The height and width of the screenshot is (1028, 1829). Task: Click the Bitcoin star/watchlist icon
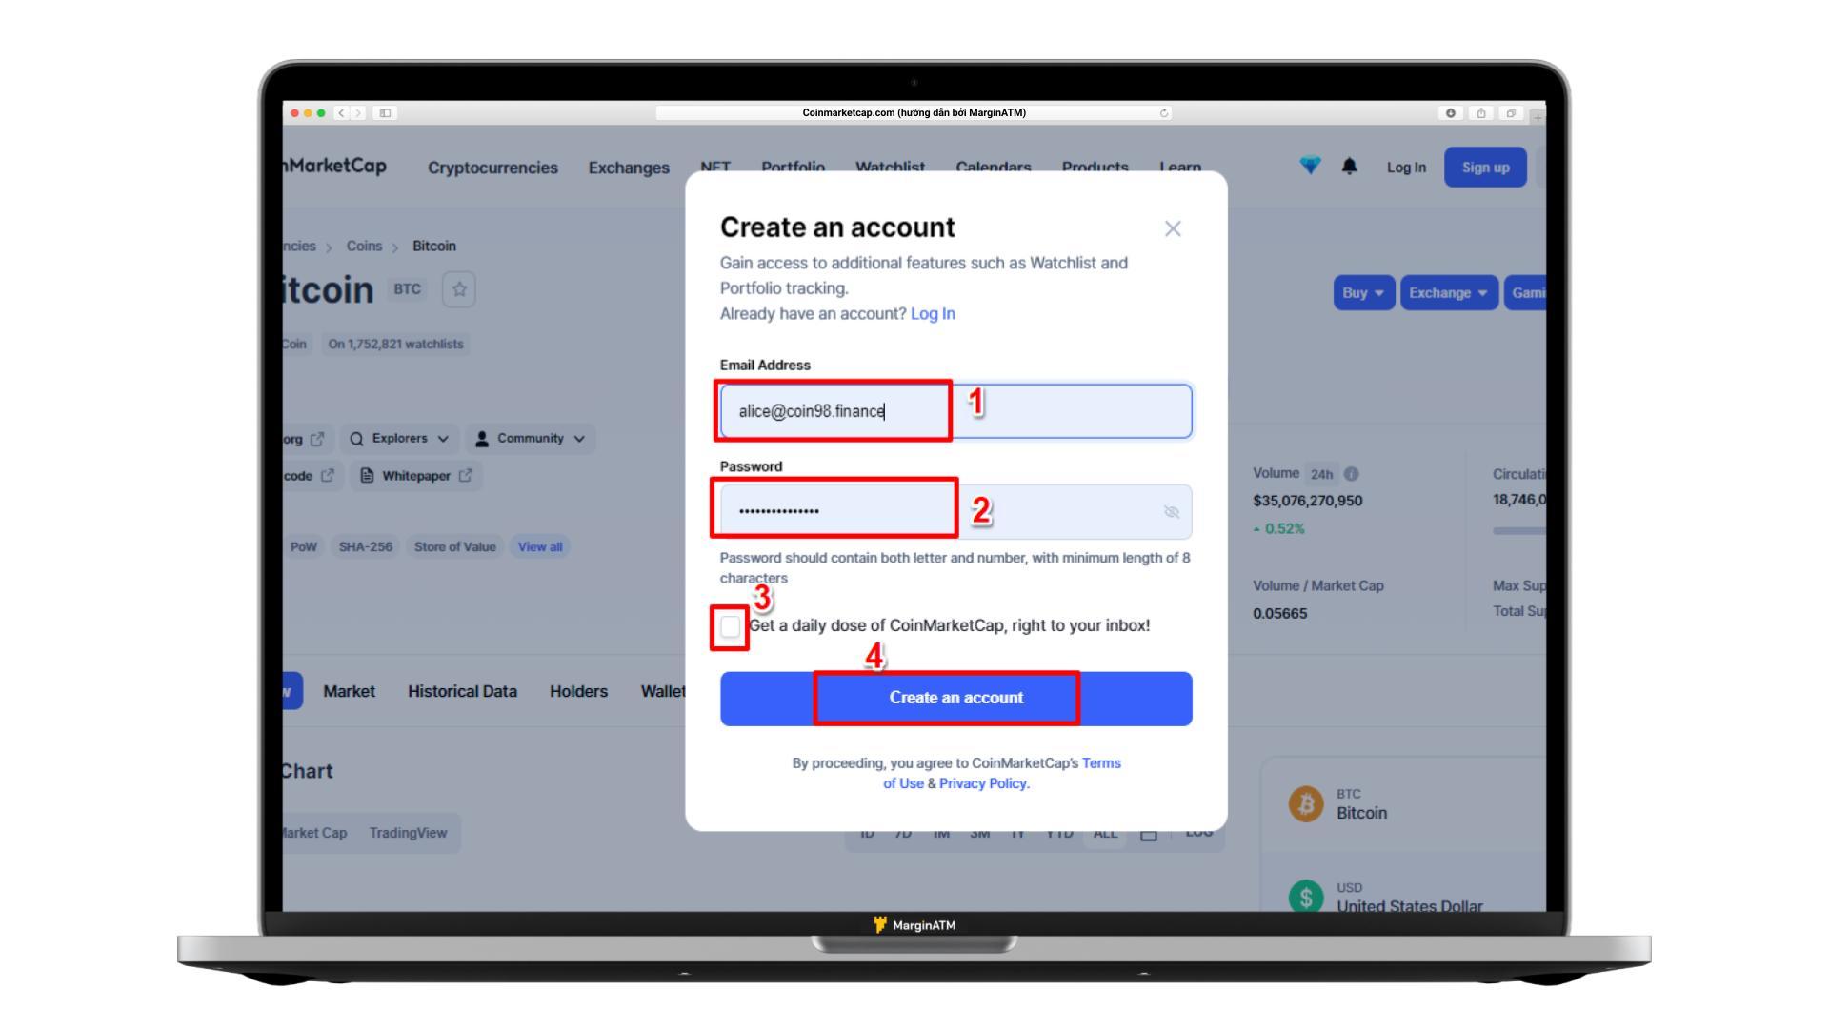[x=458, y=288]
